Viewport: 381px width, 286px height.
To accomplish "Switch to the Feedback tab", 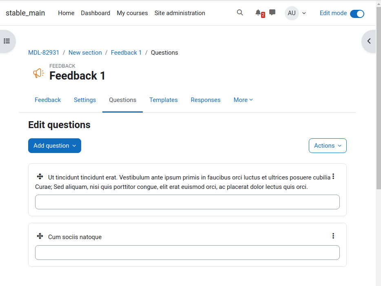I will point(48,100).
